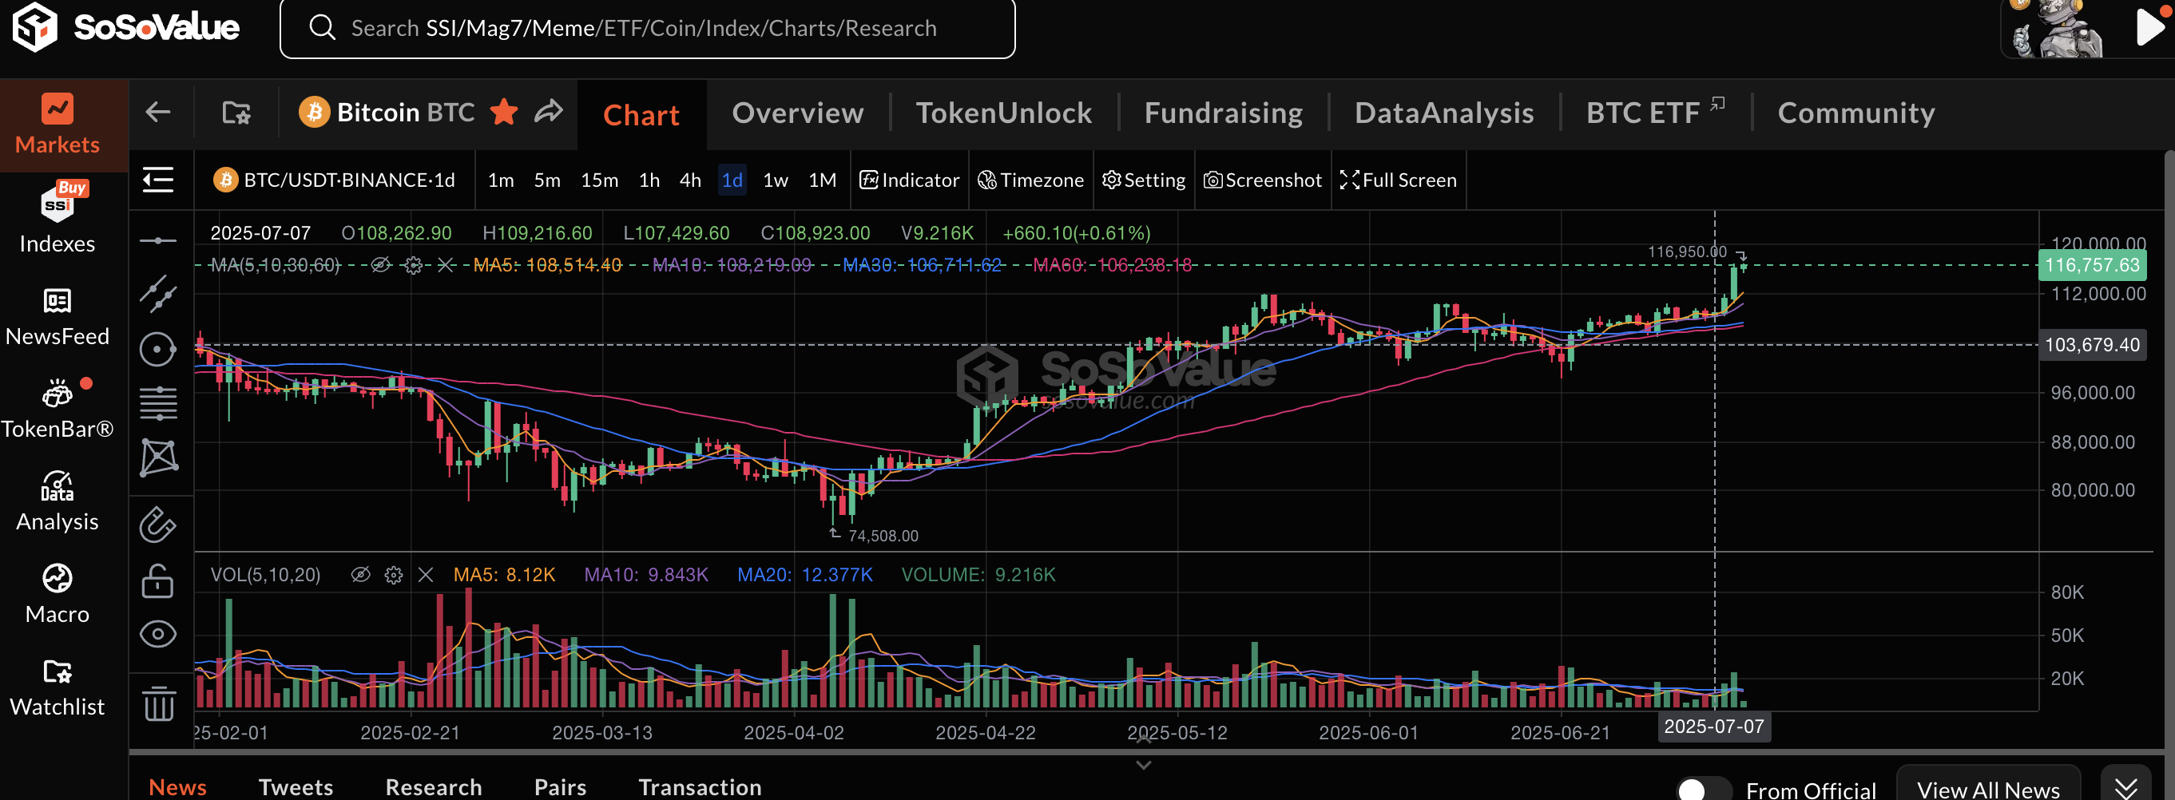Viewport: 2175px width, 800px height.
Task: Open the Indicator menu
Action: point(909,180)
